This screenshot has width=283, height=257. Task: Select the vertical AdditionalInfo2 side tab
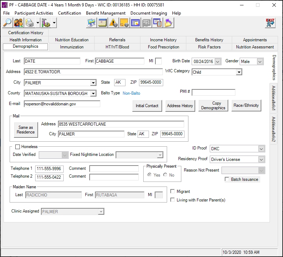pos(274,129)
